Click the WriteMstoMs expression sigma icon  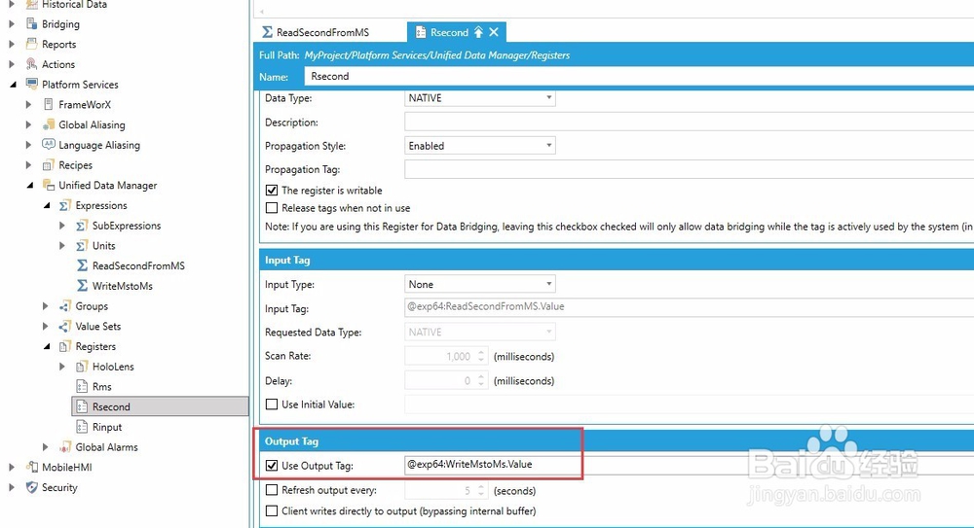82,286
